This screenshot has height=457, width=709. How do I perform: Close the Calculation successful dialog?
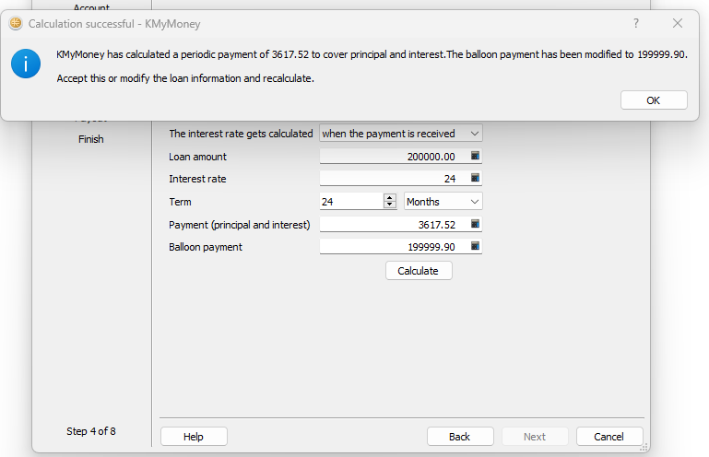(678, 23)
